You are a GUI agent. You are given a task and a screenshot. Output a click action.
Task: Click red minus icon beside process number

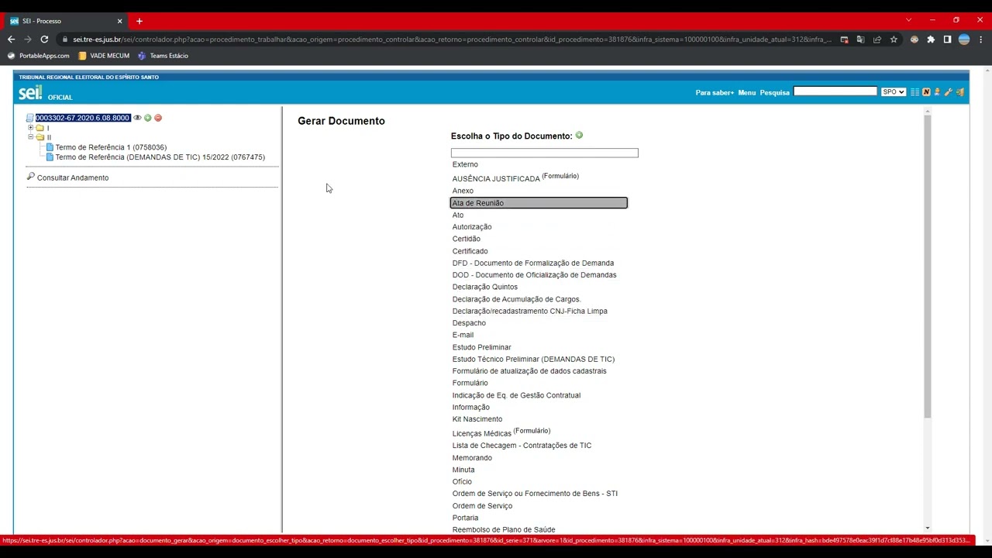point(158,118)
